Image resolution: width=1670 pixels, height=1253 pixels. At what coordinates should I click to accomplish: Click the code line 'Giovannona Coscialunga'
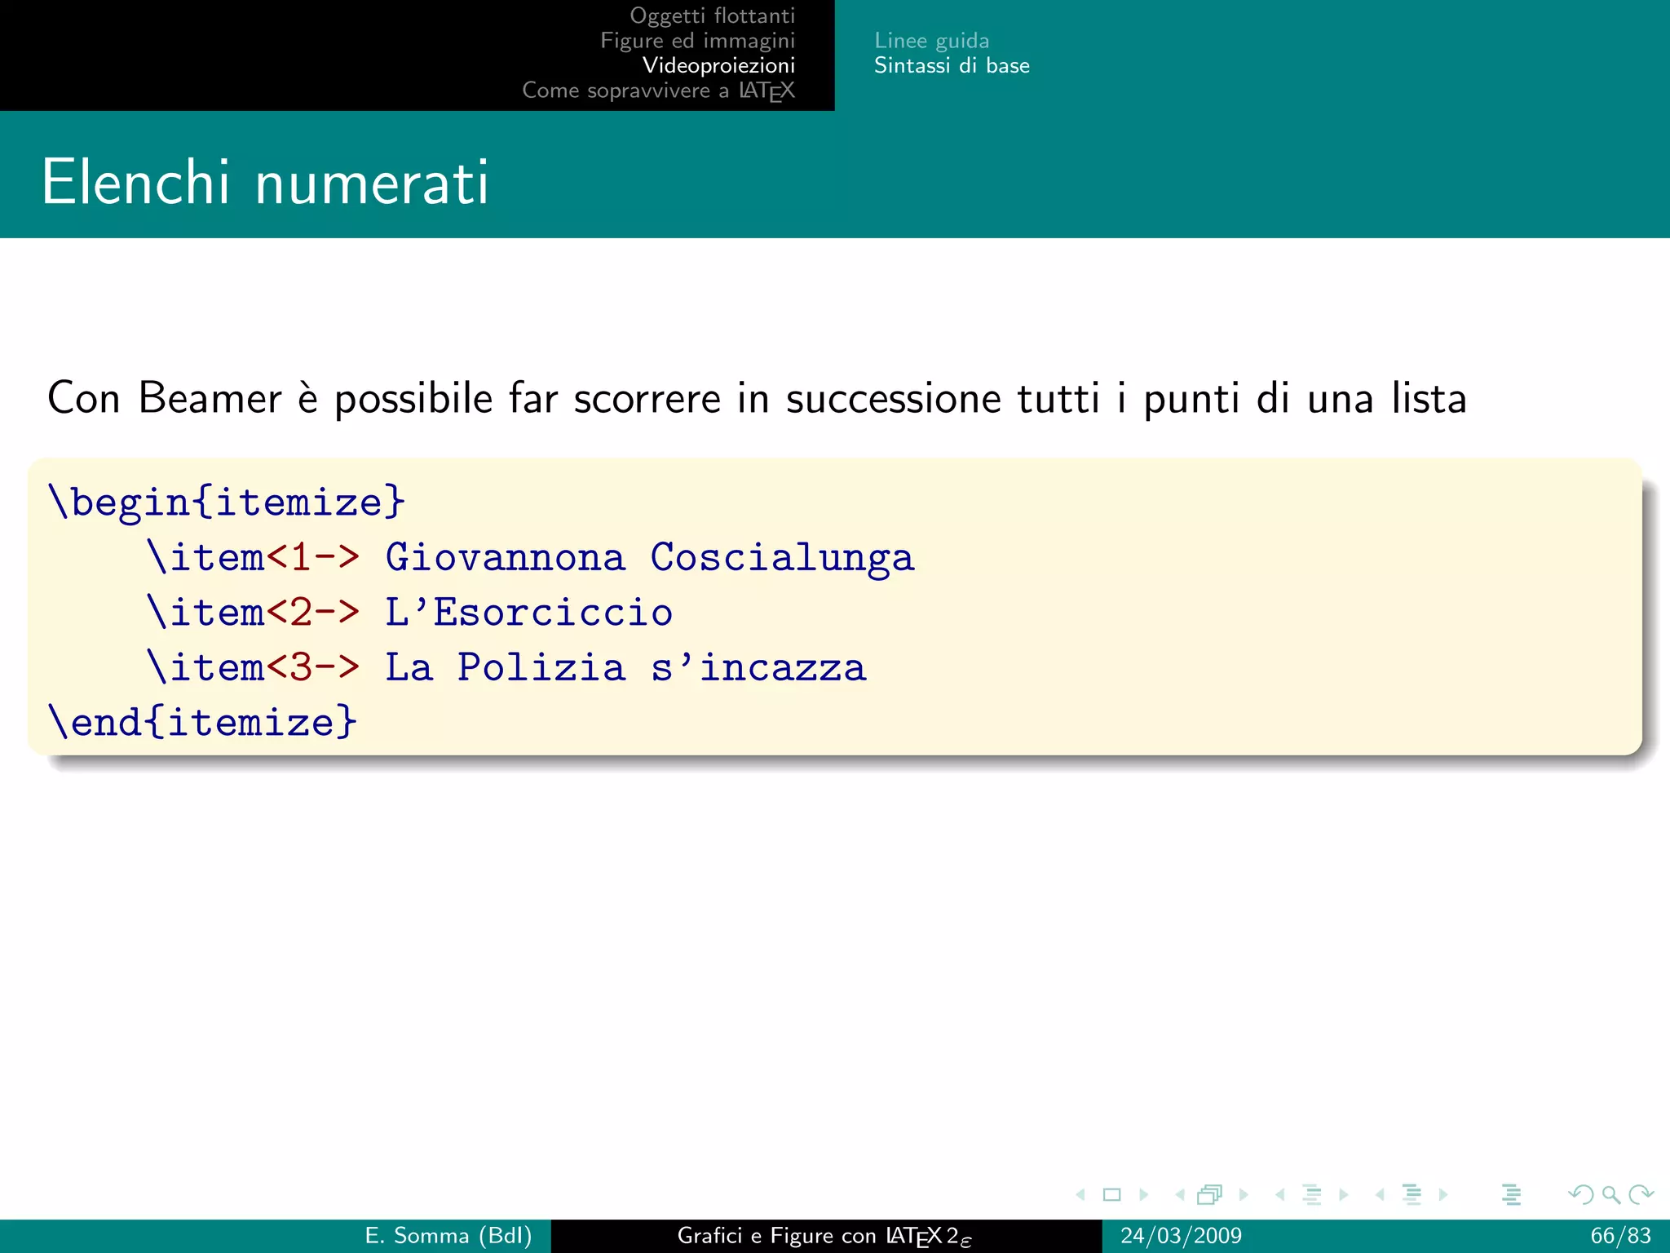point(530,557)
